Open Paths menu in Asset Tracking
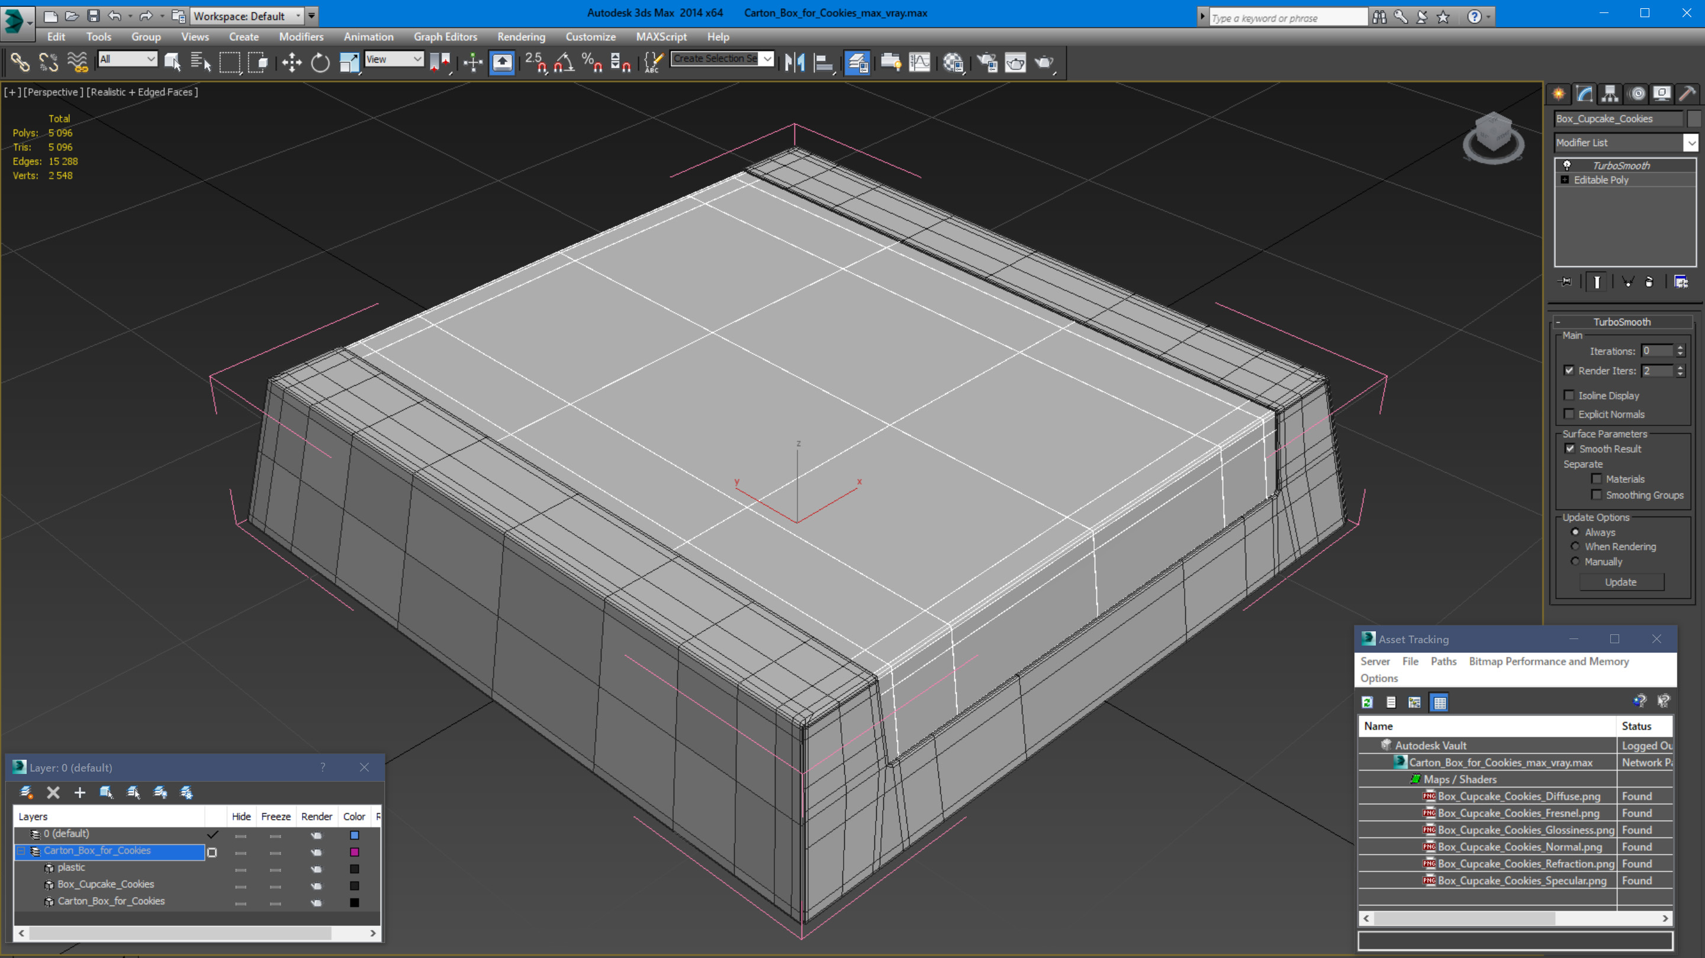 1443,661
